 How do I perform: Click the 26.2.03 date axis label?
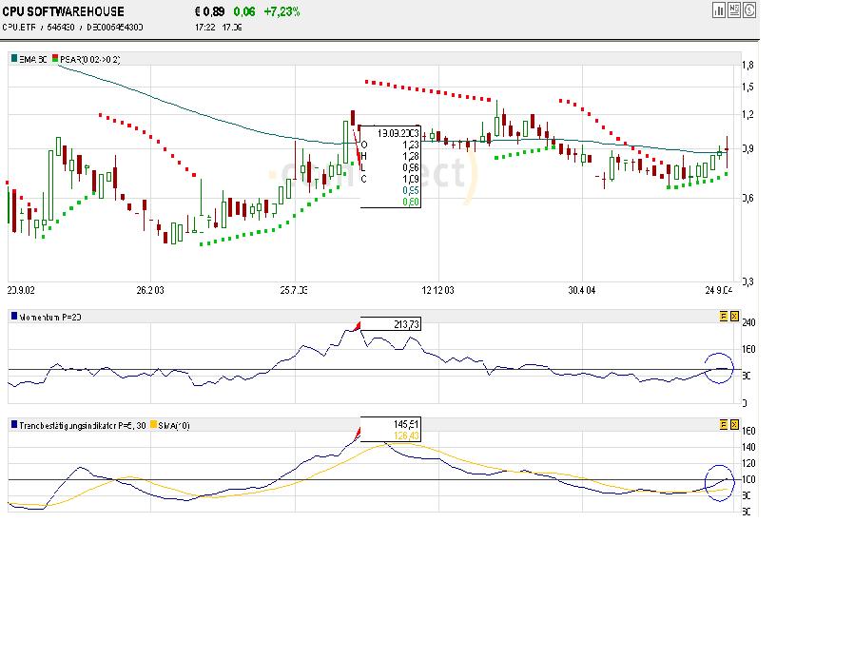[x=150, y=290]
